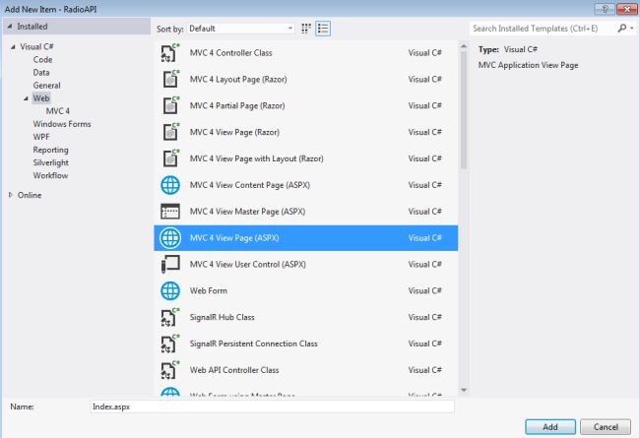Select the MVC 4 Layout Page Razor icon
The width and height of the screenshot is (640, 438).
point(169,79)
